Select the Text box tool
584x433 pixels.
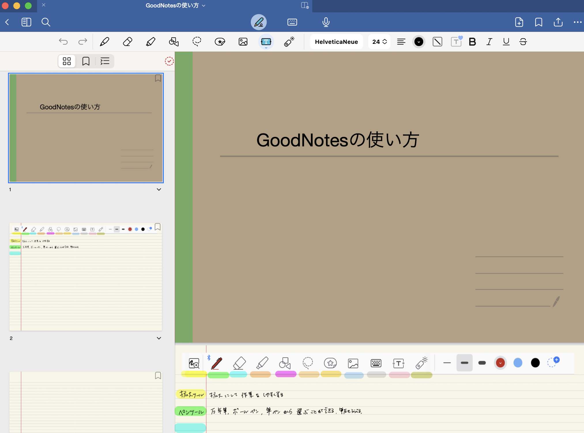(266, 42)
